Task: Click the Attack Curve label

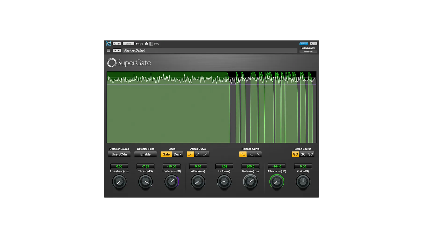Action: click(198, 149)
